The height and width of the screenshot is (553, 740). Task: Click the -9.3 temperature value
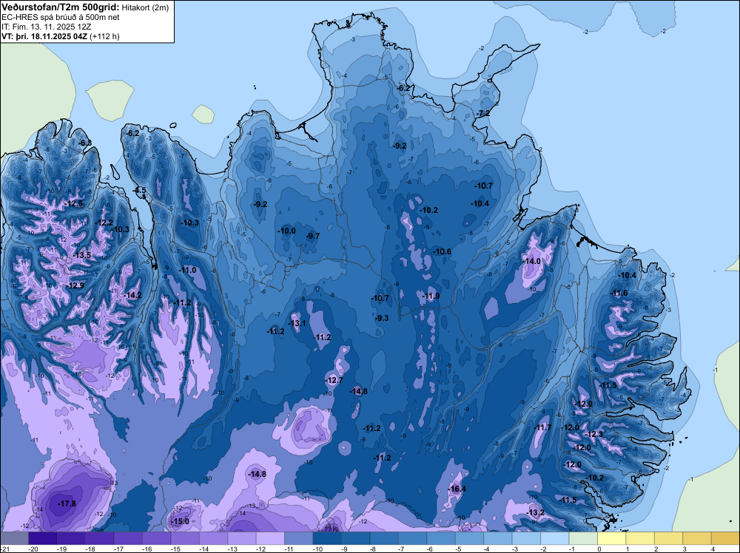click(x=382, y=318)
